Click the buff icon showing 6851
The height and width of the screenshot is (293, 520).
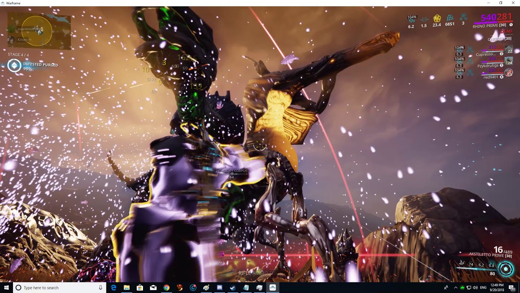(x=450, y=18)
